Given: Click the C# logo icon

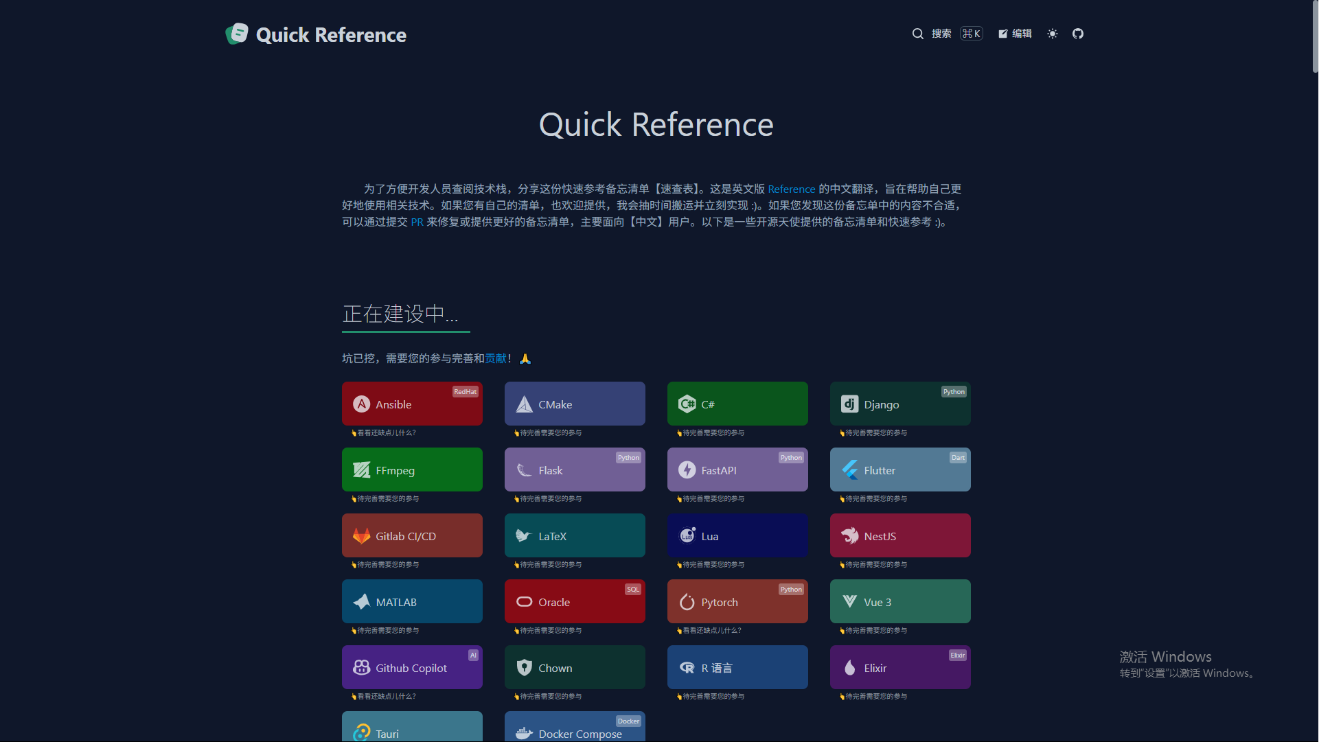Looking at the screenshot, I should [x=687, y=404].
